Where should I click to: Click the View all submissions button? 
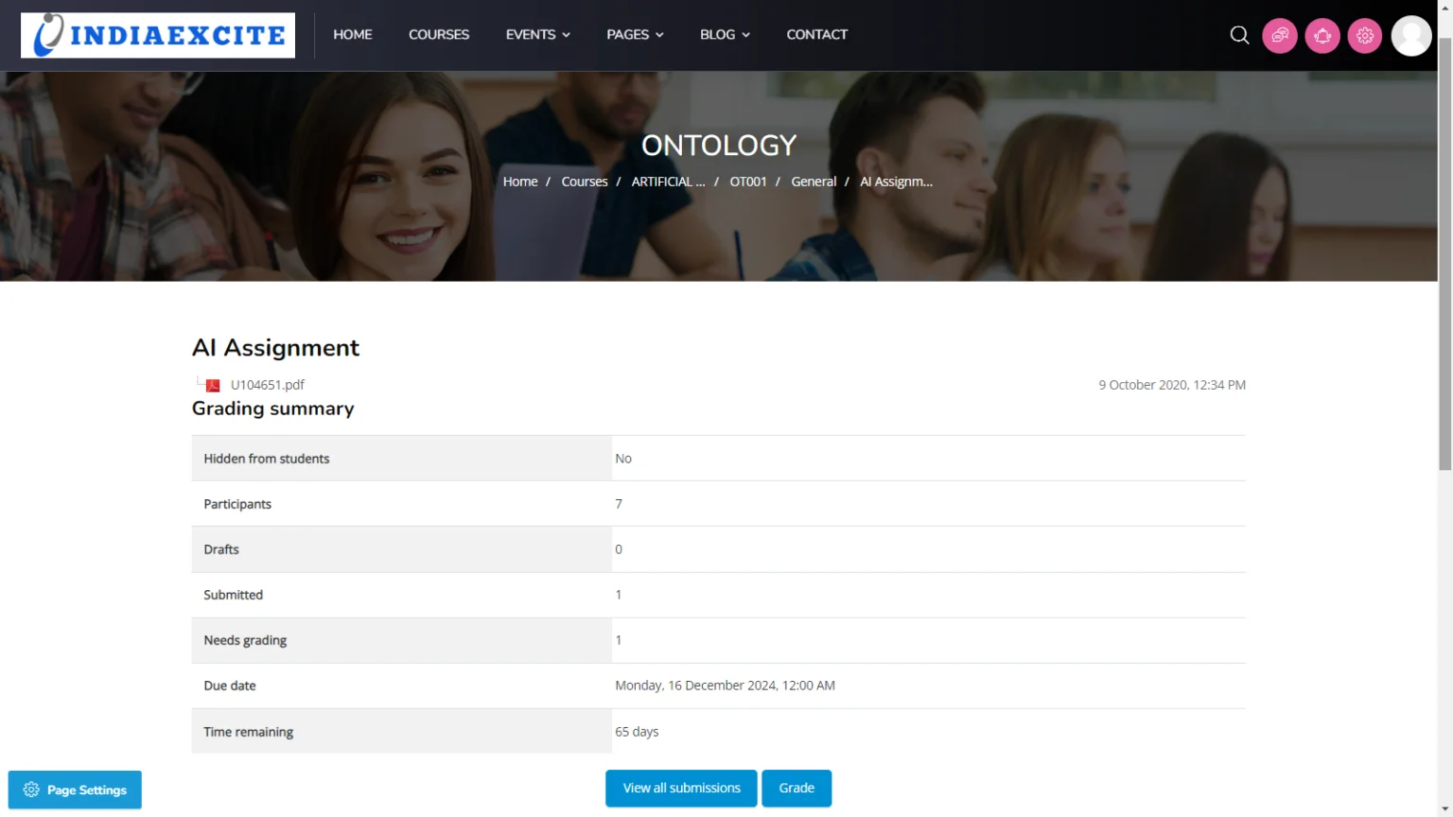(x=681, y=788)
